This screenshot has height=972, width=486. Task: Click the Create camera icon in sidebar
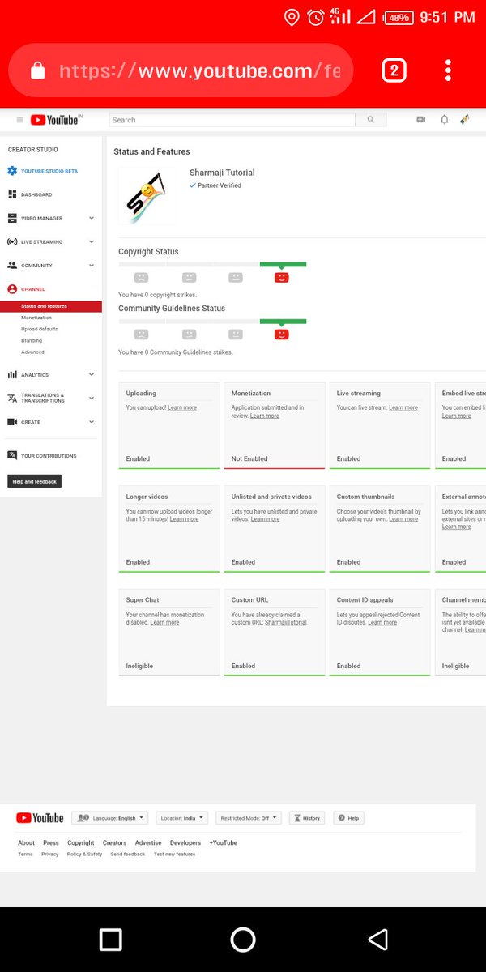click(12, 422)
